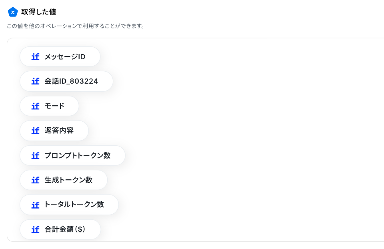Click the if icon beside 返答内容
The image size is (384, 249).
coord(35,131)
